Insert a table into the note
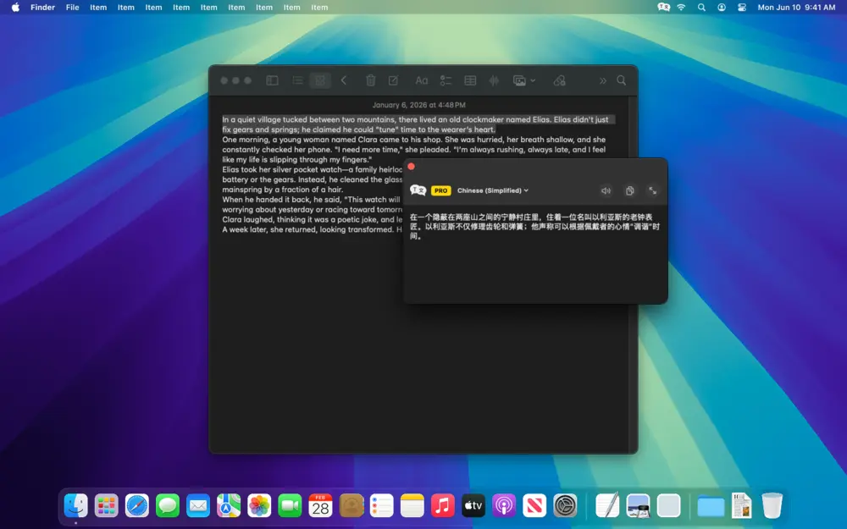This screenshot has width=847, height=529. (470, 80)
